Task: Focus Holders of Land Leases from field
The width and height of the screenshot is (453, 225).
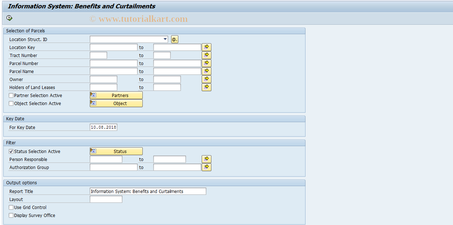Action: pos(104,87)
